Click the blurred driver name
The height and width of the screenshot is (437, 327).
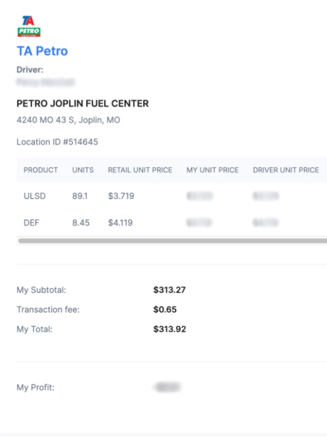coord(45,82)
